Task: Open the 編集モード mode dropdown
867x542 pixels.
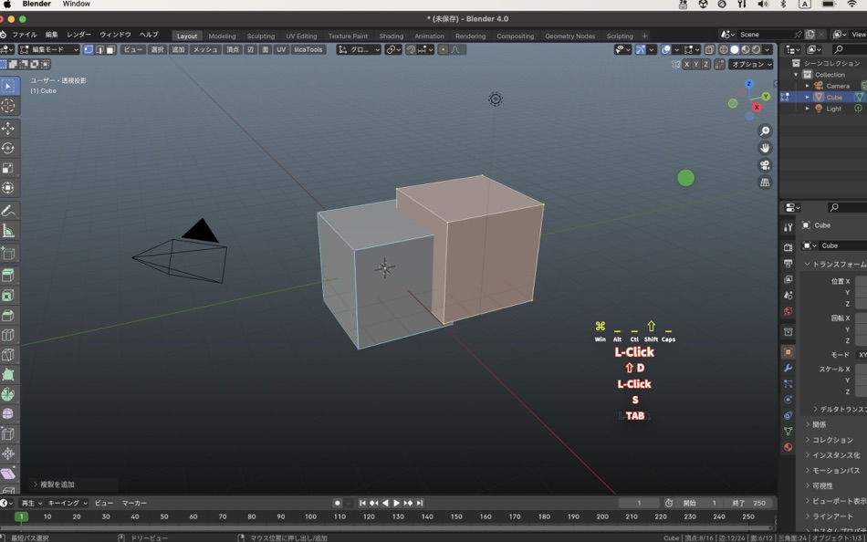Action: click(48, 50)
